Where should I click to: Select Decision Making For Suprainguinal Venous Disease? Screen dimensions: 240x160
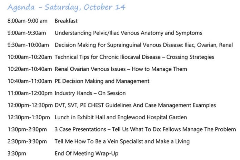point(144,45)
